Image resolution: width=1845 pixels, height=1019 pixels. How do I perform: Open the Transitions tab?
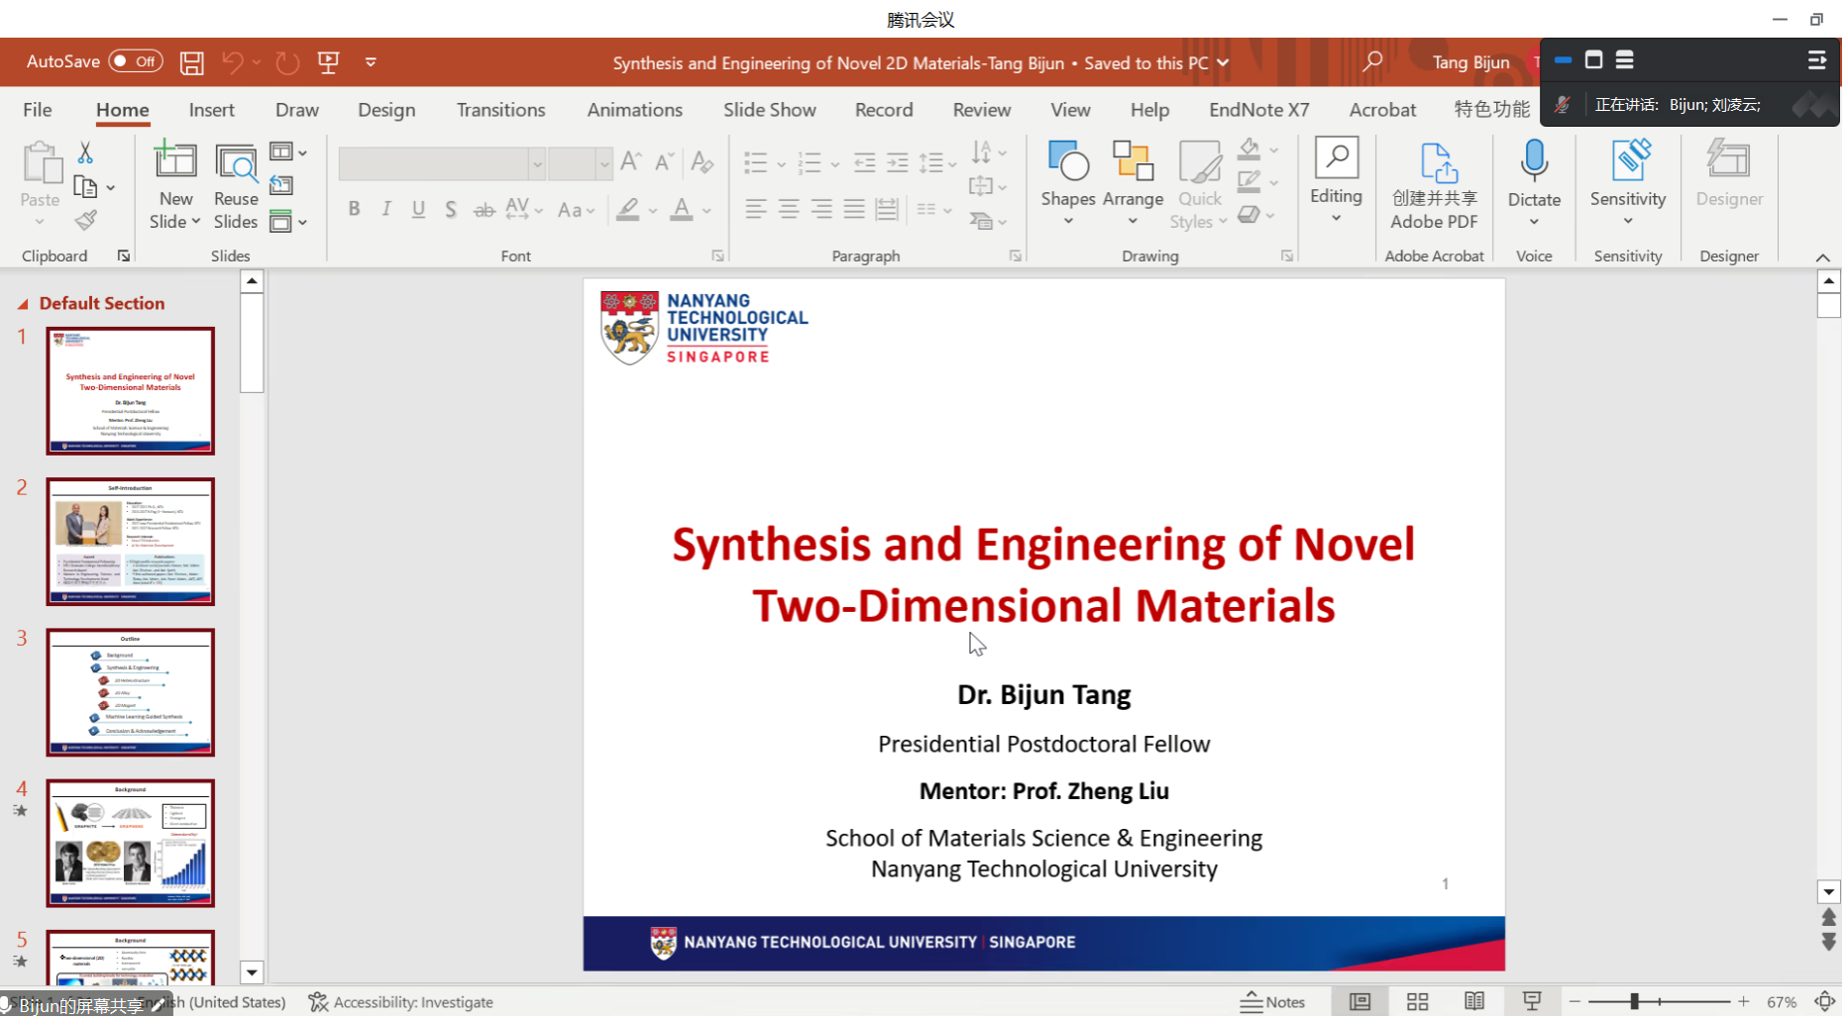pyautogui.click(x=500, y=110)
